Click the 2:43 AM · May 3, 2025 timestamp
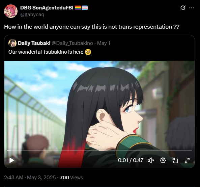Image resolution: width=200 pixels, height=187 pixels. pos(30,178)
